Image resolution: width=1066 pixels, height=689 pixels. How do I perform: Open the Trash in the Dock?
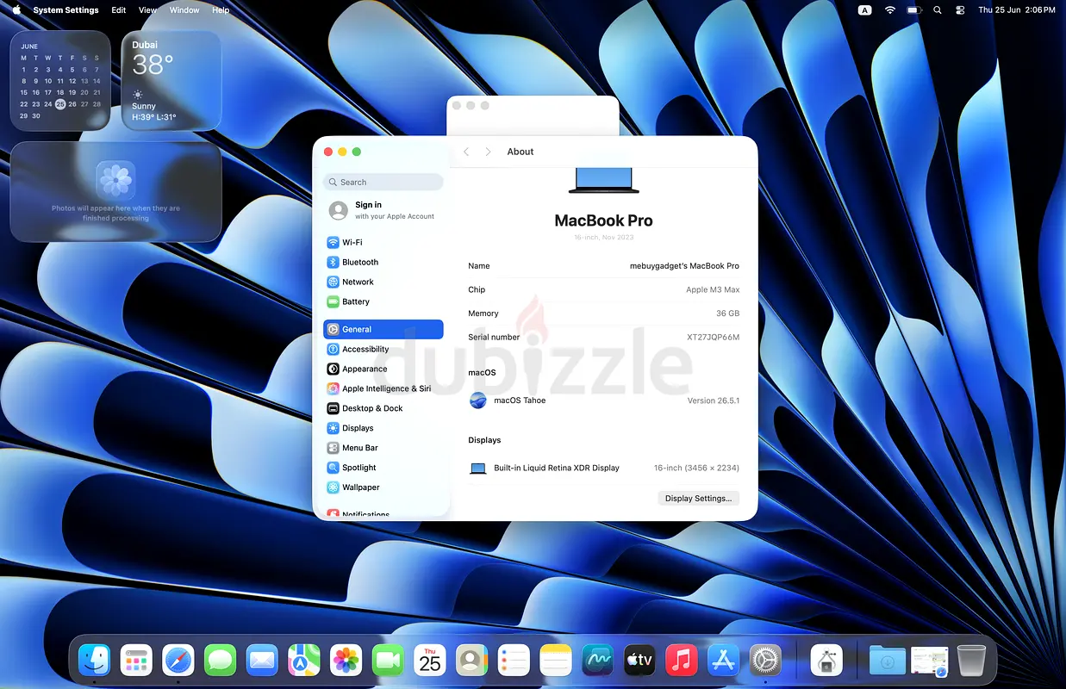point(971,661)
